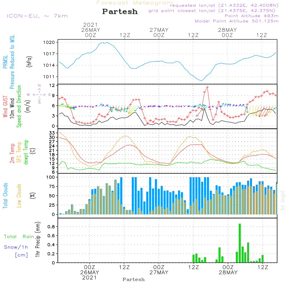Screen dimensions: 289x289
Task: Select the '1017' pressure tick label
Action: [49, 54]
